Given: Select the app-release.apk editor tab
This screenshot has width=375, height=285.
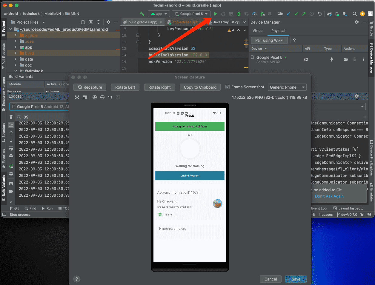Looking at the screenshot, I should click(185, 22).
